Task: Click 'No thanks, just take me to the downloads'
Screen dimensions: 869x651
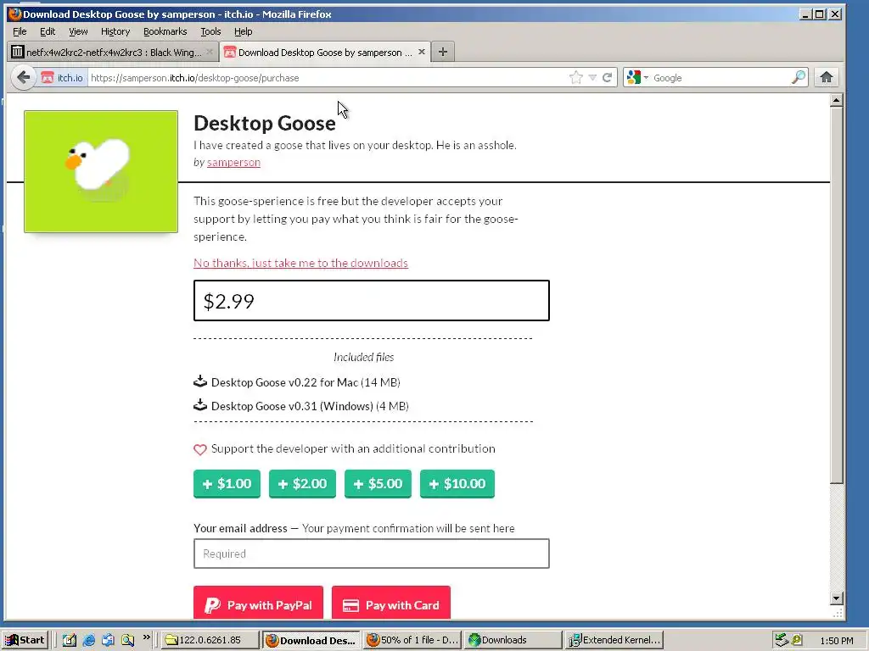Action: coord(300,263)
